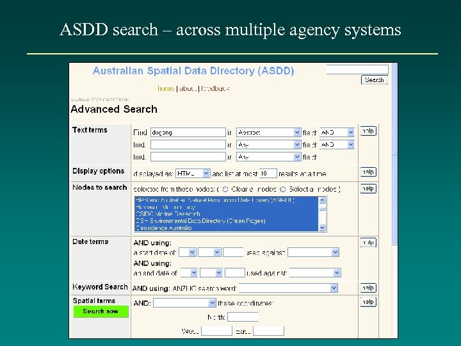Open end date 'used against' dropdown
Viewport: 461px width, 346px height.
coord(315,273)
